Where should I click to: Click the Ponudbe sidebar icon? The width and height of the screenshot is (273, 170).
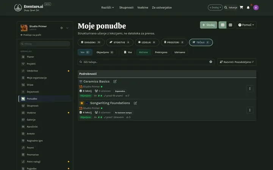23,99
